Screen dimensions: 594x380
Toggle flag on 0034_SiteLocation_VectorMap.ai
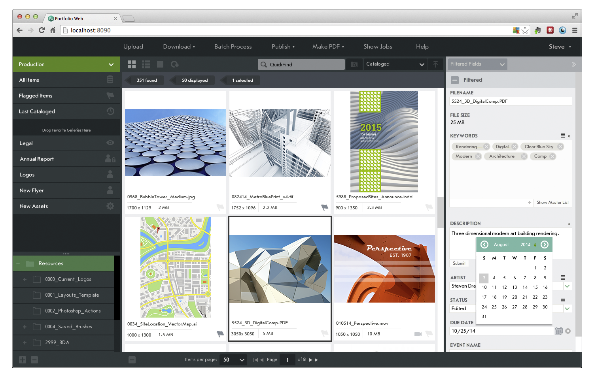point(220,334)
